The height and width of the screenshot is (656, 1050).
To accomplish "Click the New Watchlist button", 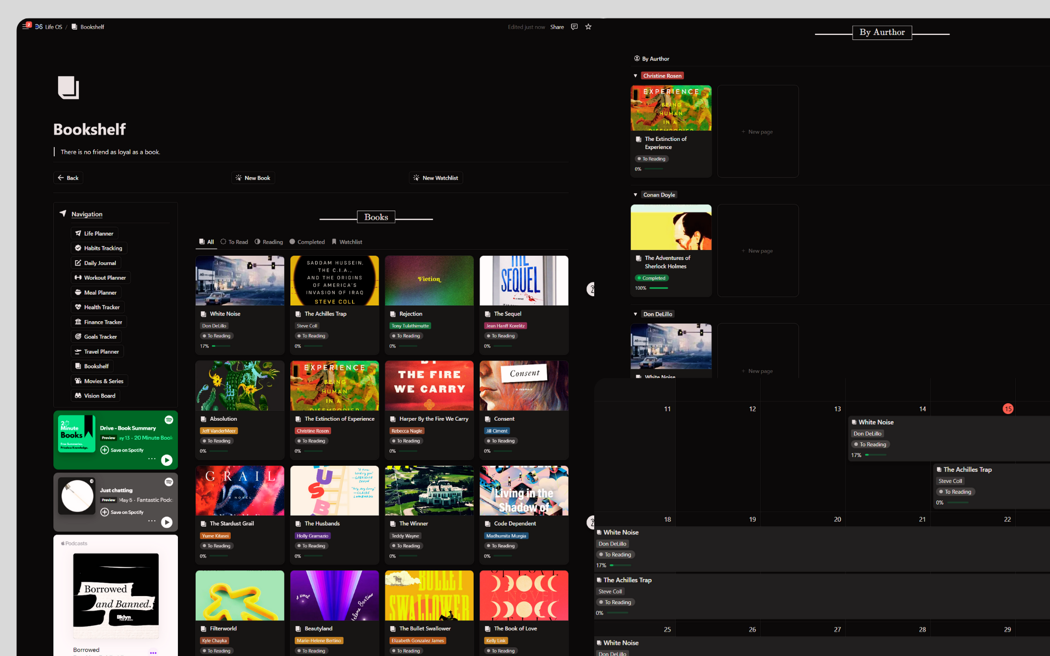I will [x=435, y=178].
